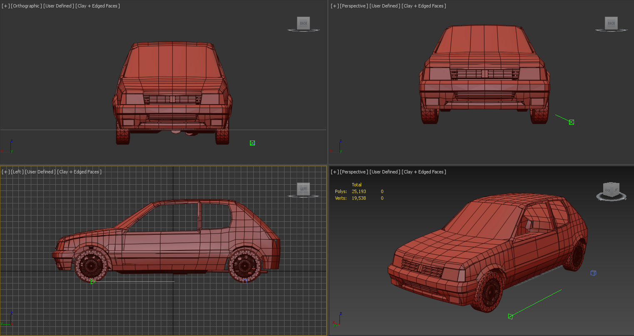The height and width of the screenshot is (336, 634).
Task: Select the green camera icon below the angled car
Action: tap(510, 316)
